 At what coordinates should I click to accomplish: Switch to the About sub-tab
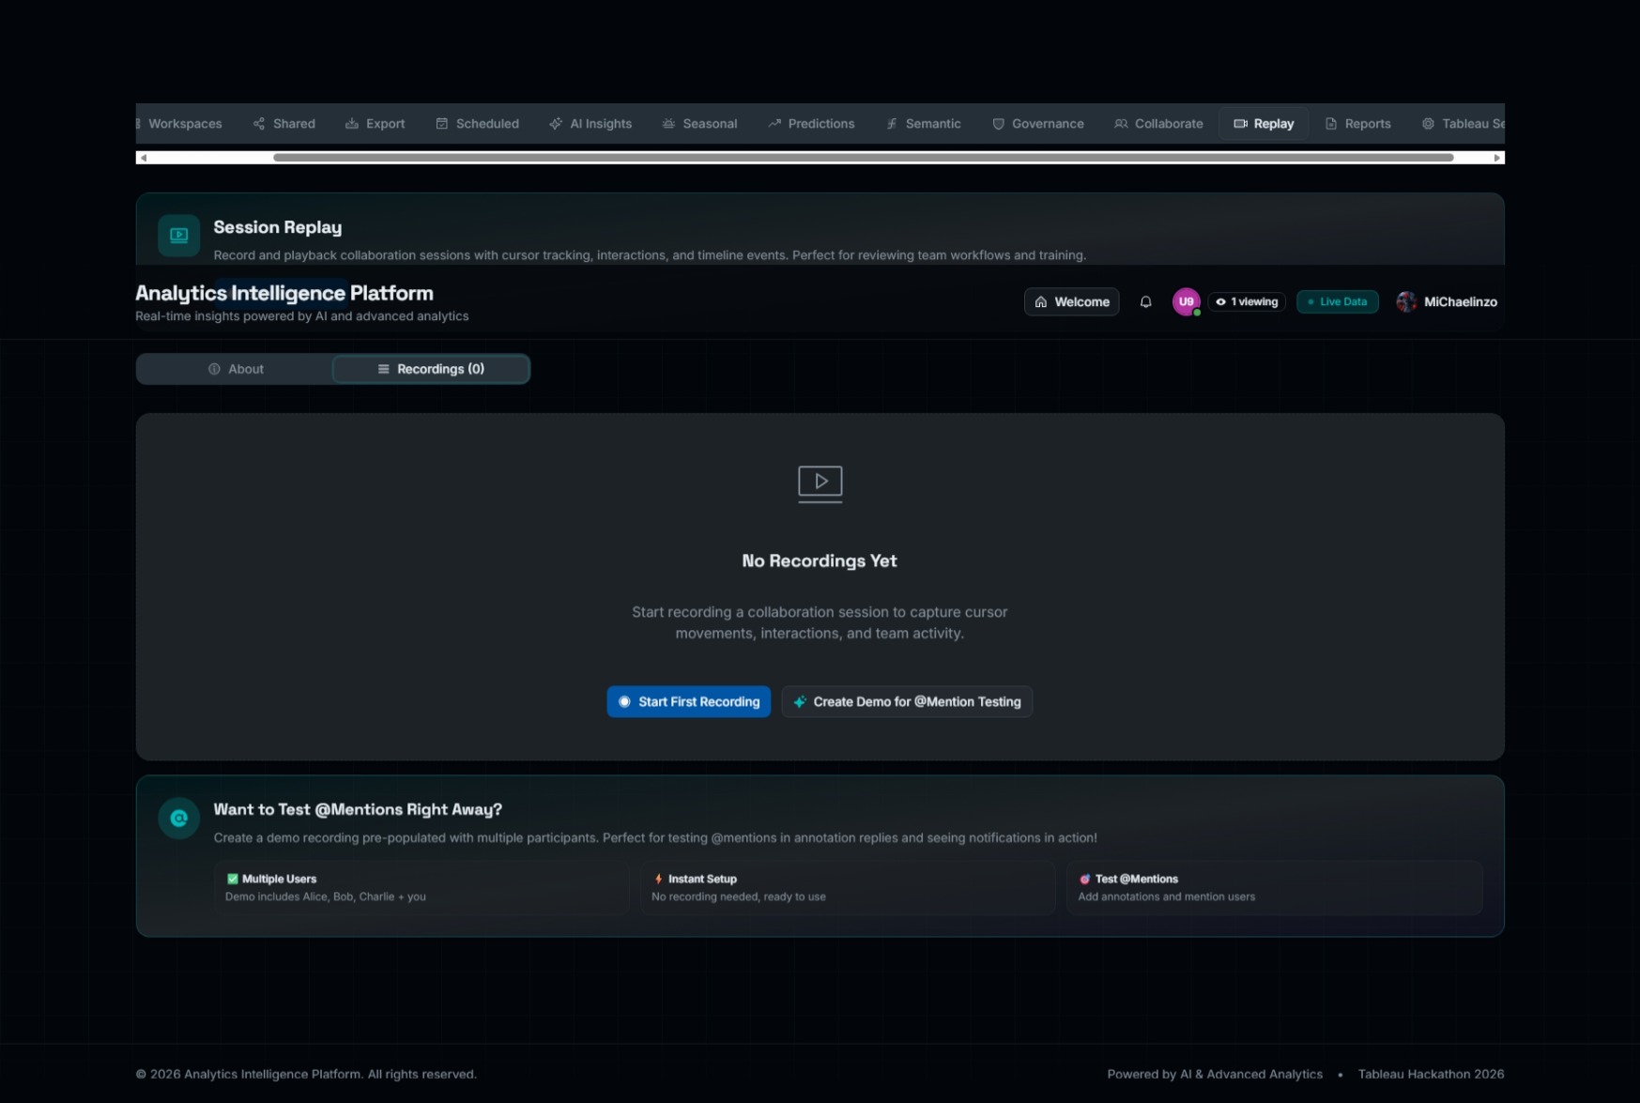[x=236, y=369]
